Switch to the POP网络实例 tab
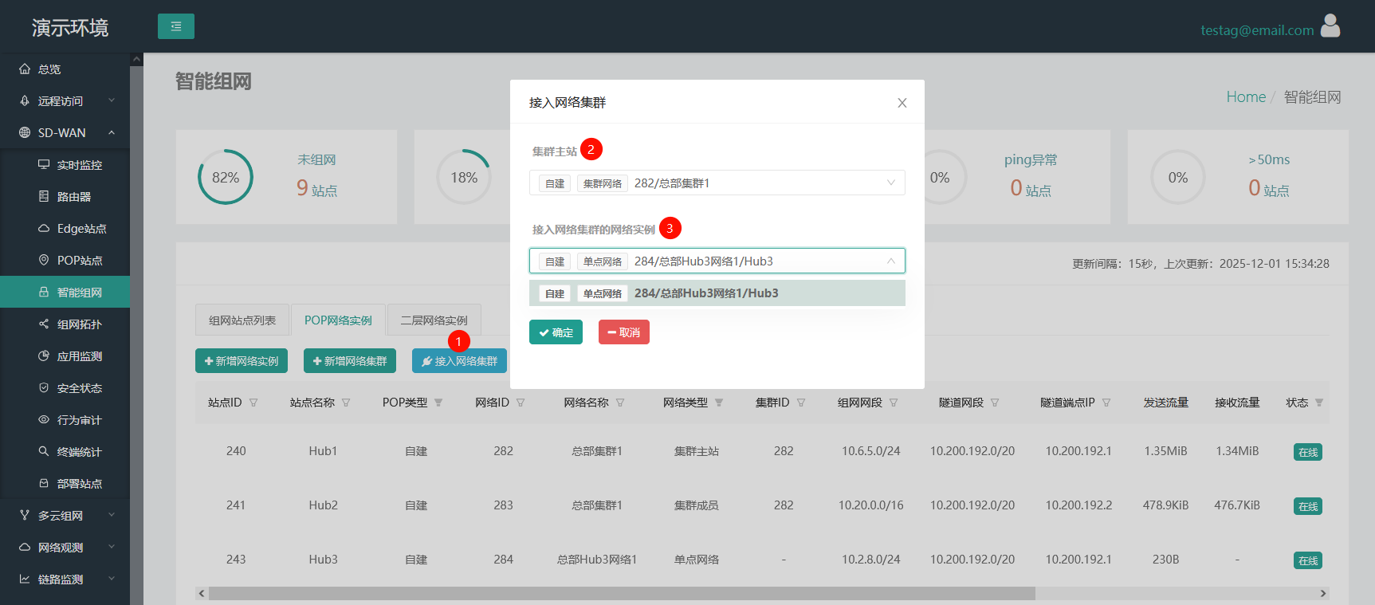Viewport: 1375px width, 605px height. [x=338, y=320]
